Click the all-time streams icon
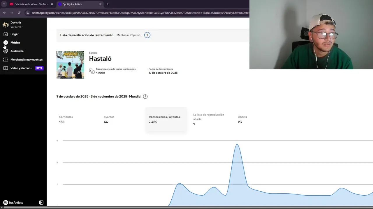The image size is (373, 209). pyautogui.click(x=92, y=71)
